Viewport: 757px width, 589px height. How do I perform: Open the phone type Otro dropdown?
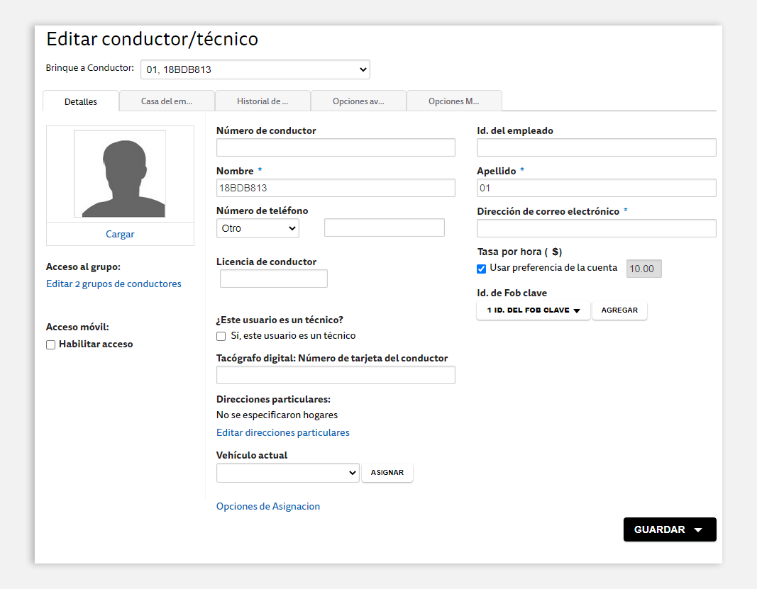[x=258, y=228]
